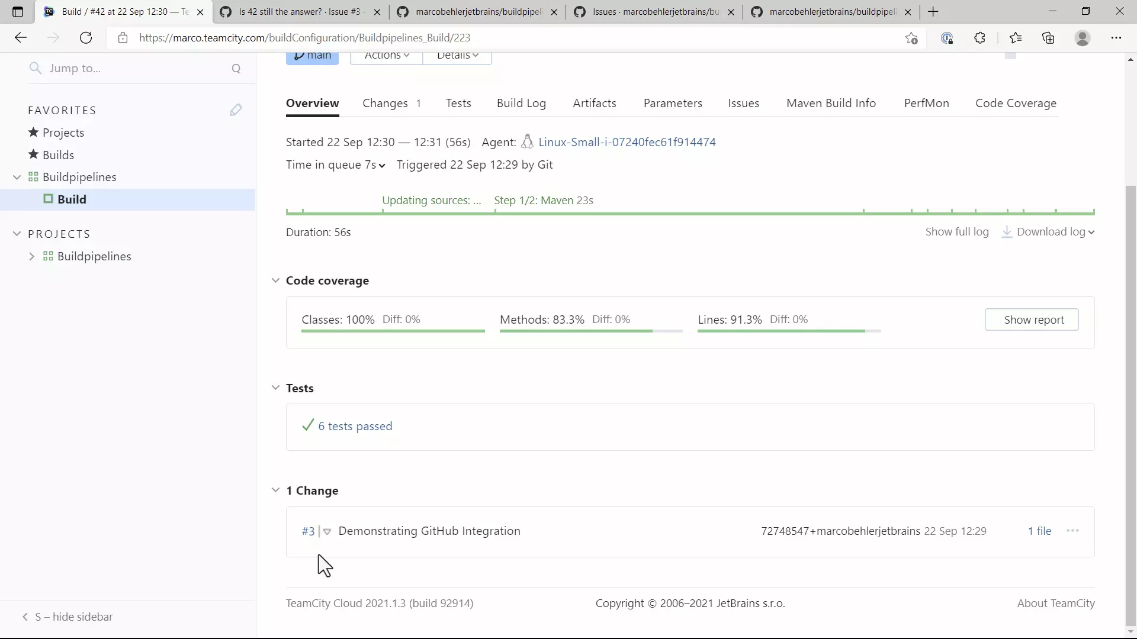
Task: Click the three-dots menu on change row
Action: click(x=1072, y=531)
